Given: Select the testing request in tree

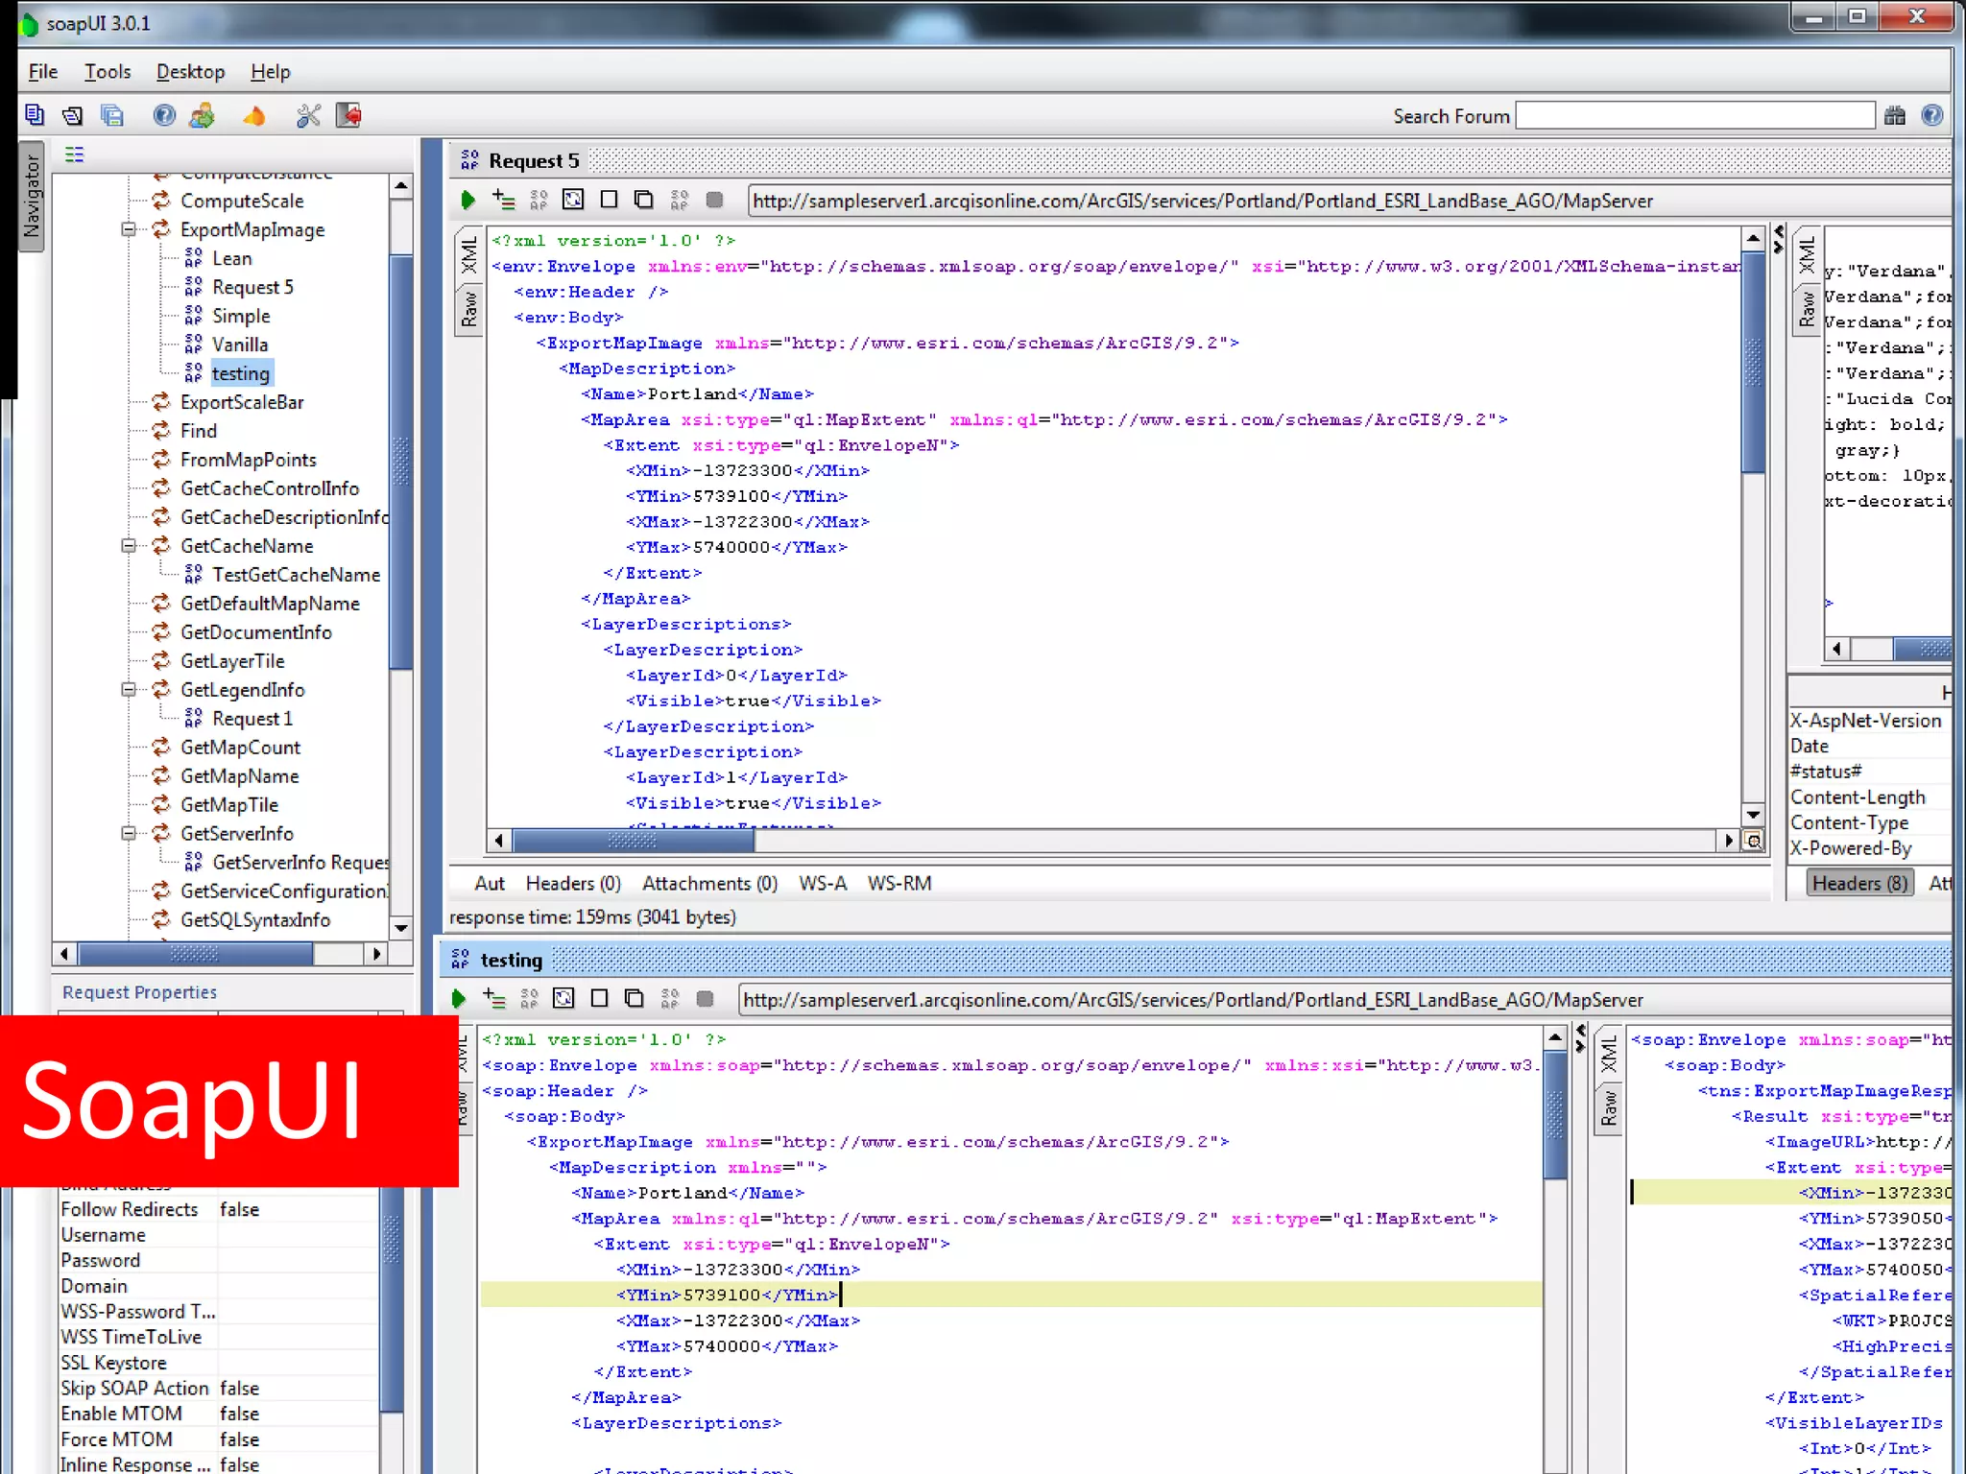Looking at the screenshot, I should [241, 373].
